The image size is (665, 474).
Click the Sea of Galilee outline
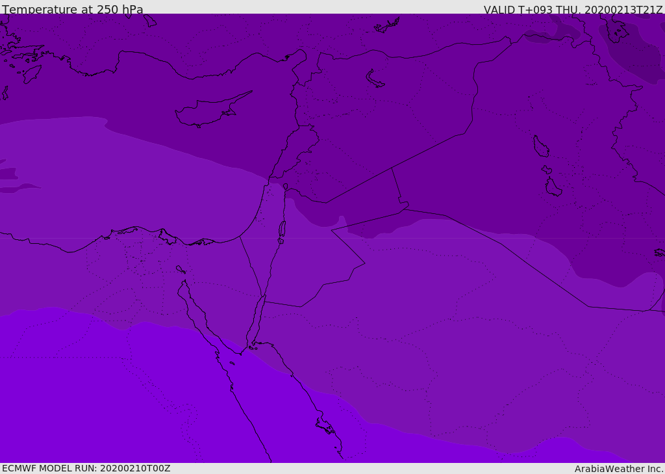[x=285, y=187]
